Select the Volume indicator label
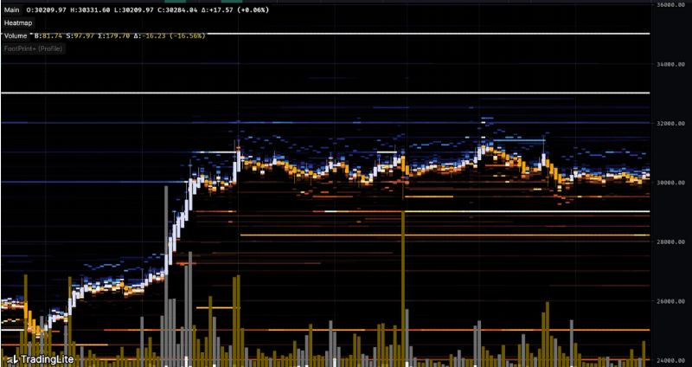 (16, 35)
